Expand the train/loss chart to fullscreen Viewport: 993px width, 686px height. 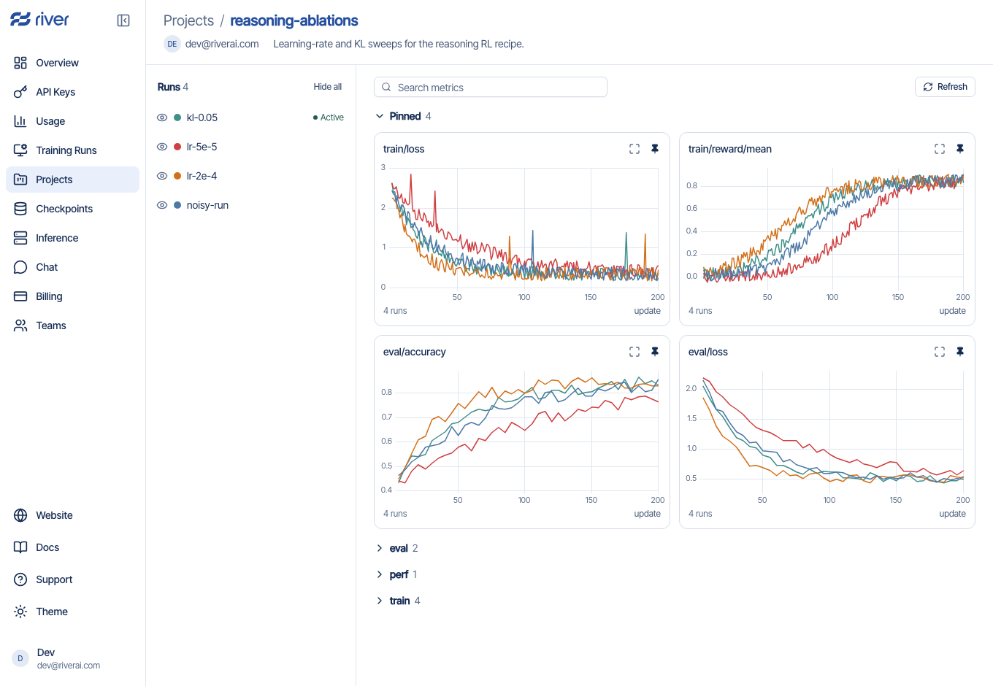[x=634, y=149]
